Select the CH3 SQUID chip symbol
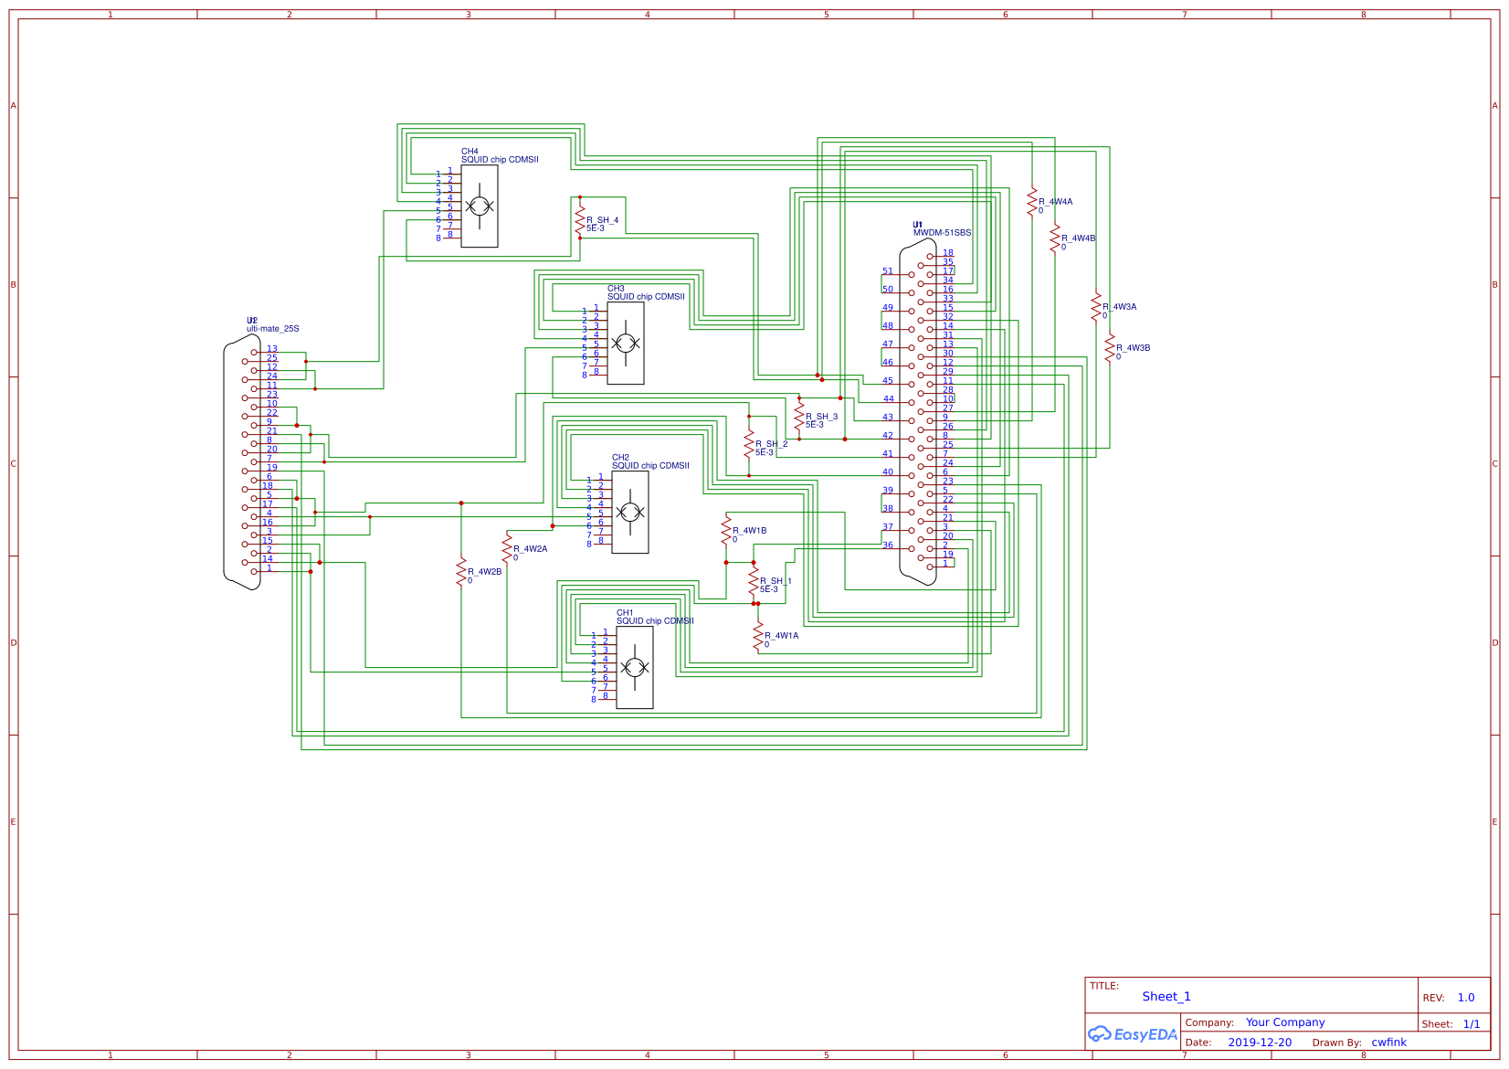1509x1069 pixels. pos(626,343)
